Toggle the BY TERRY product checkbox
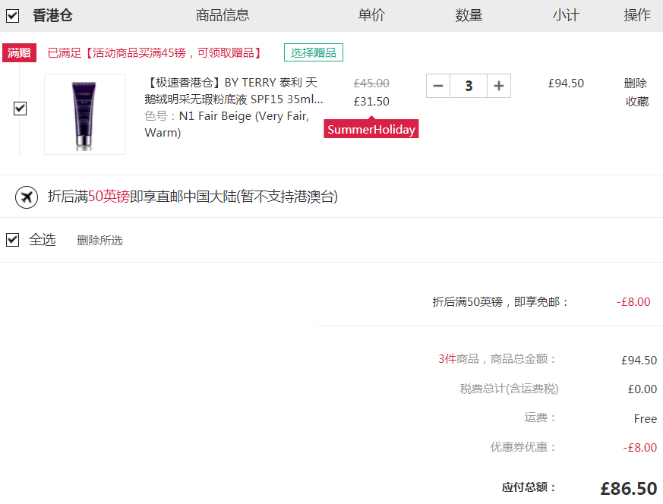 pos(20,108)
